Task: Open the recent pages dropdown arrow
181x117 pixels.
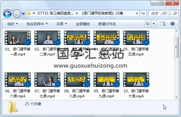Action: pos(23,13)
